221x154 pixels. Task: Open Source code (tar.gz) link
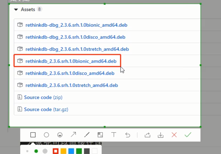(x=46, y=109)
